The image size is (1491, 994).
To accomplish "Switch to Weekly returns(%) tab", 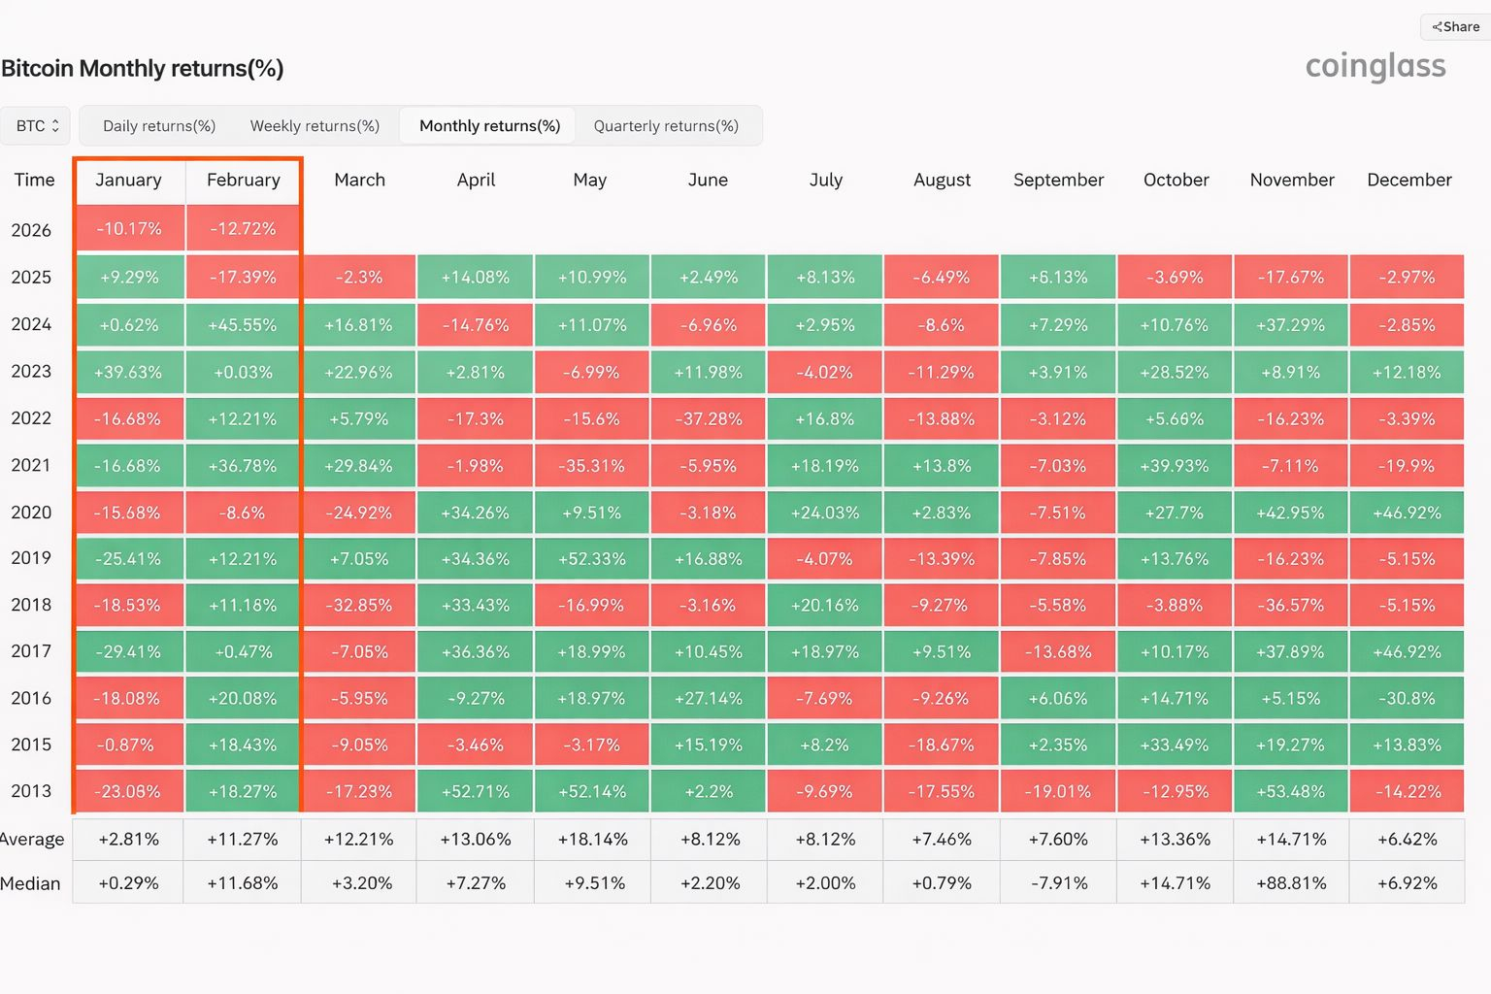I will 315,126.
